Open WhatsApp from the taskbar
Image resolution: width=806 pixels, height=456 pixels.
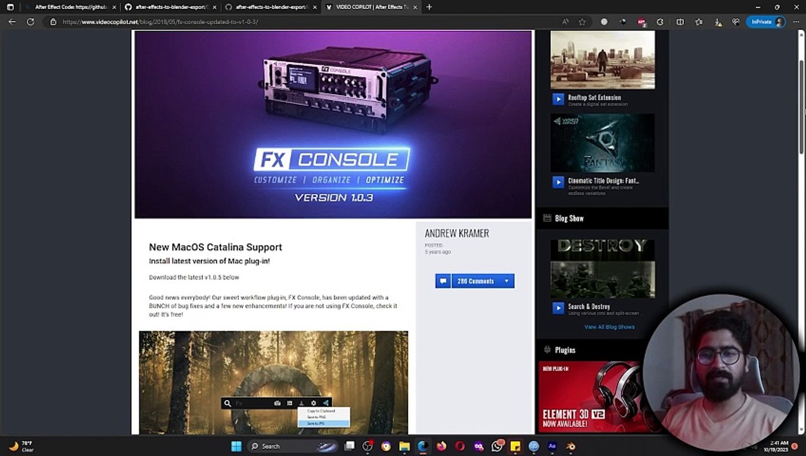pos(497,446)
